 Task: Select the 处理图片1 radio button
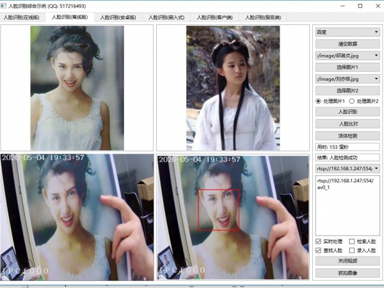point(319,101)
